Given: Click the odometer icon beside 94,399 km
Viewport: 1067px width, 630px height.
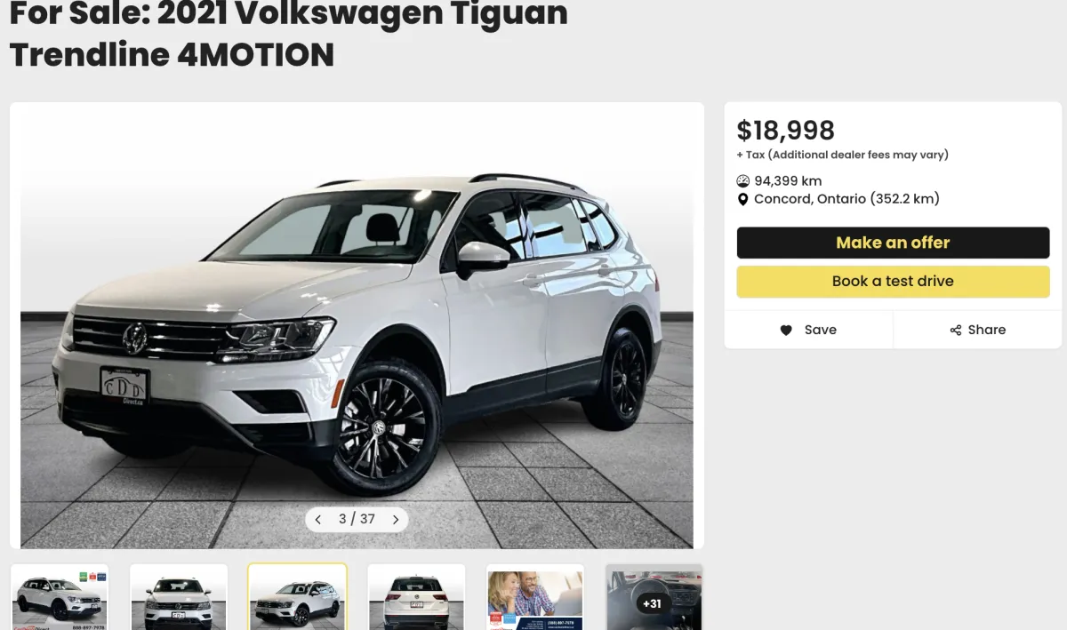Looking at the screenshot, I should click(743, 181).
